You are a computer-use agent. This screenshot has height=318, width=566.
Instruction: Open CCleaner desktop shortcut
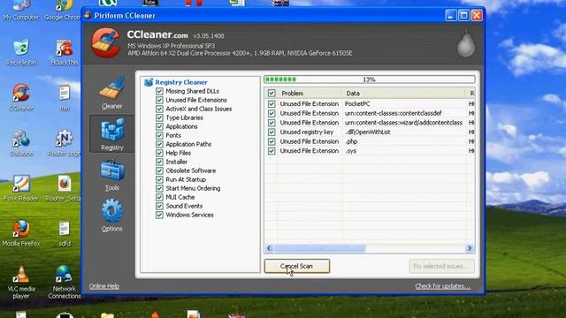pyautogui.click(x=21, y=97)
